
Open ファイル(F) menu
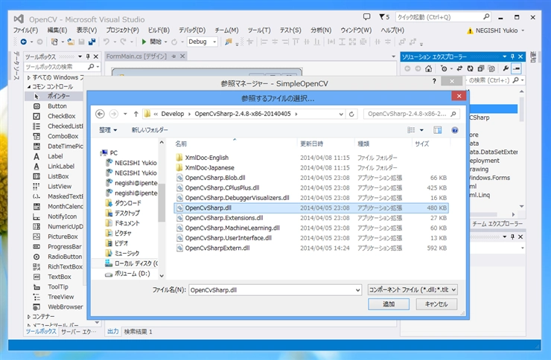coord(25,30)
